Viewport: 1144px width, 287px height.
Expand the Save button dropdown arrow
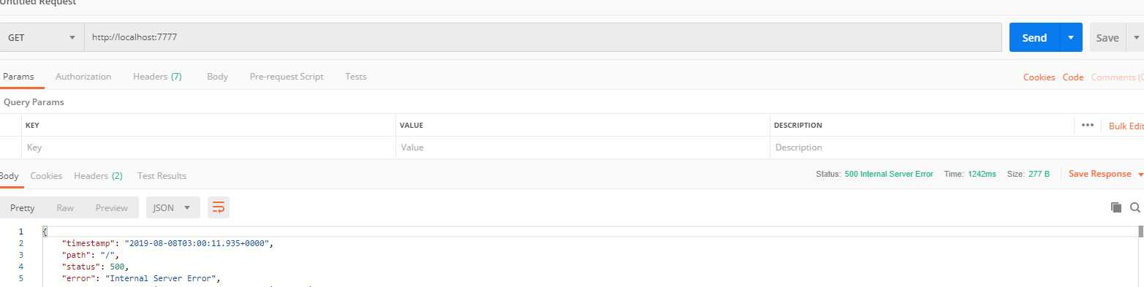[1135, 37]
